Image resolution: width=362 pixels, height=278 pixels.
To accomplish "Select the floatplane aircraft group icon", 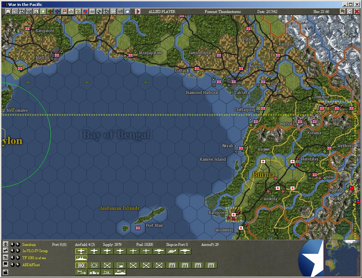I will click(172, 251).
